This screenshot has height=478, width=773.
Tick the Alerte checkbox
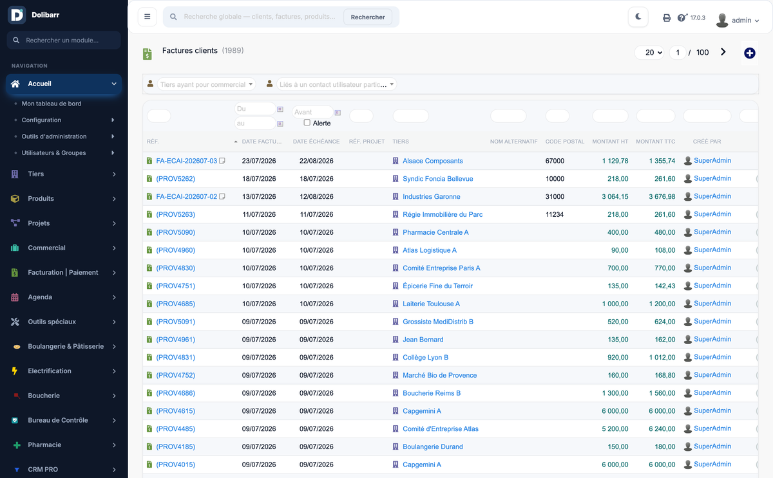click(307, 122)
